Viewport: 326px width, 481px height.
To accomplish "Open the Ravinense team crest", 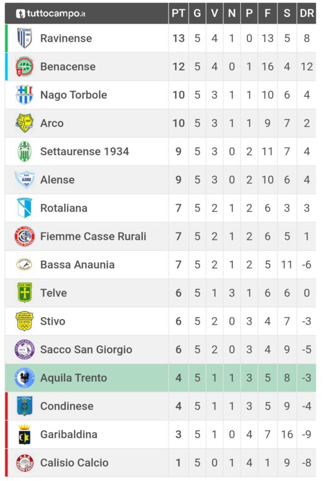I will (x=24, y=39).
